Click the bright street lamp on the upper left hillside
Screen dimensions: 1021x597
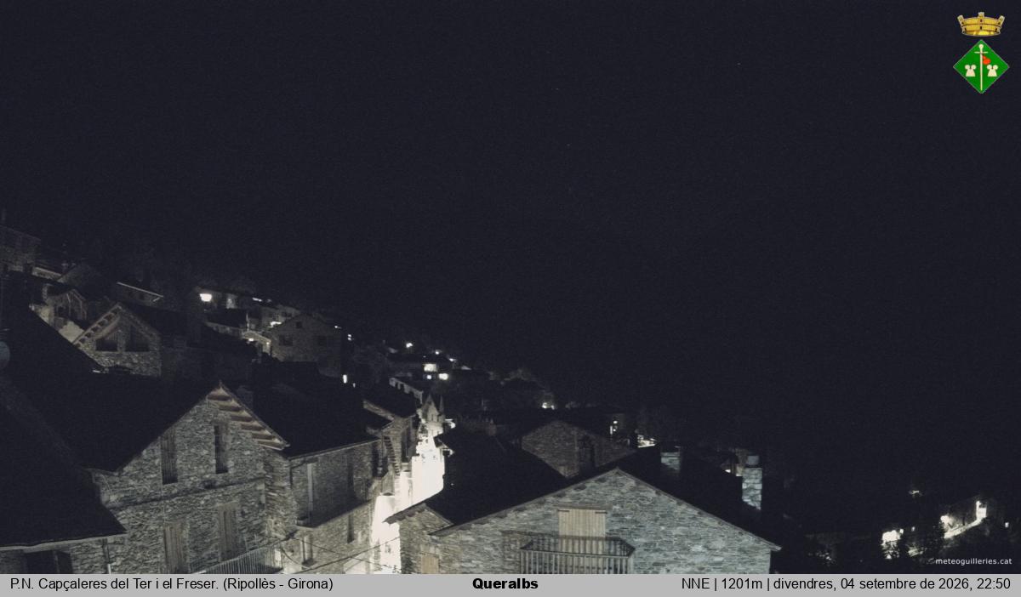tap(206, 297)
